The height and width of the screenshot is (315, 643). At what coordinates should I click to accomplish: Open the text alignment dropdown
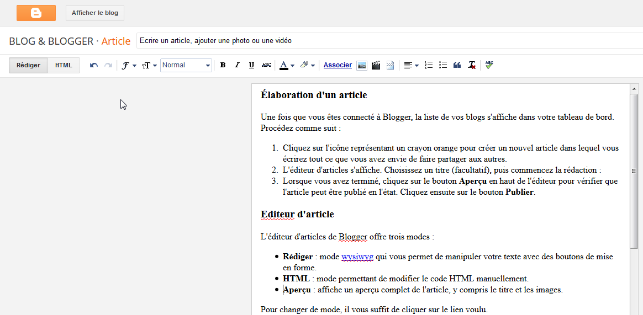tap(411, 65)
